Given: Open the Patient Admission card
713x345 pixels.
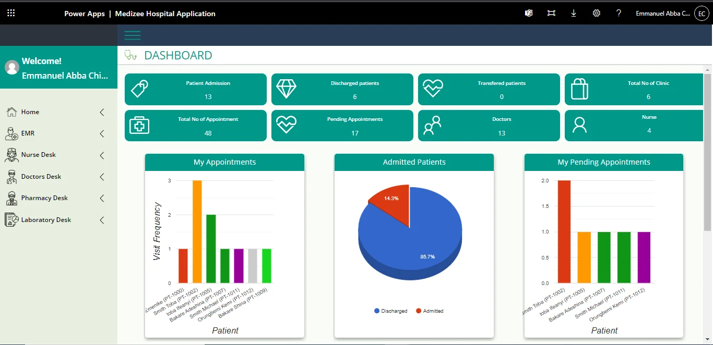Looking at the screenshot, I should pos(196,90).
